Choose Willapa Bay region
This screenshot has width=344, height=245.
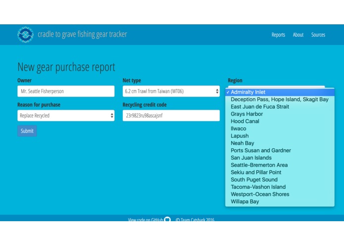(x=280, y=201)
